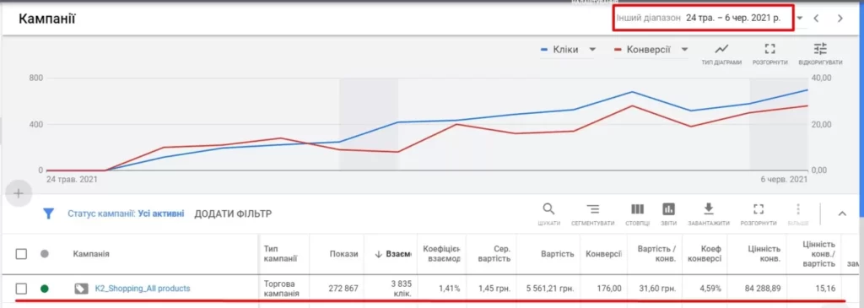Open the Відкоригувати chart adjust settings
Screen dimensions: 864x308
(820, 49)
